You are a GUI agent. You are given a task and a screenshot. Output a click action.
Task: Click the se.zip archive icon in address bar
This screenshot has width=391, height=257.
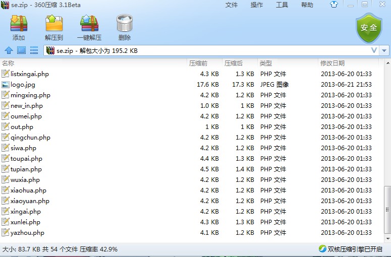50,50
